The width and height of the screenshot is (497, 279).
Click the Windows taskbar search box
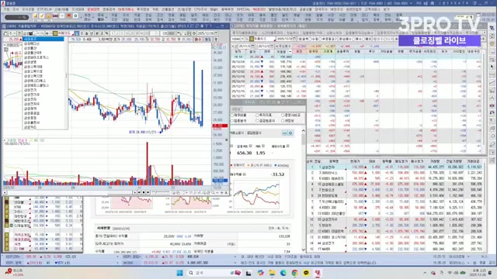point(214,273)
